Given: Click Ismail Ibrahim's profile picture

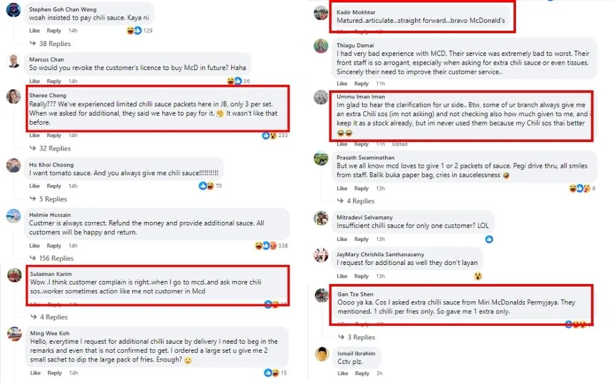Looking at the screenshot, I should tap(321, 354).
